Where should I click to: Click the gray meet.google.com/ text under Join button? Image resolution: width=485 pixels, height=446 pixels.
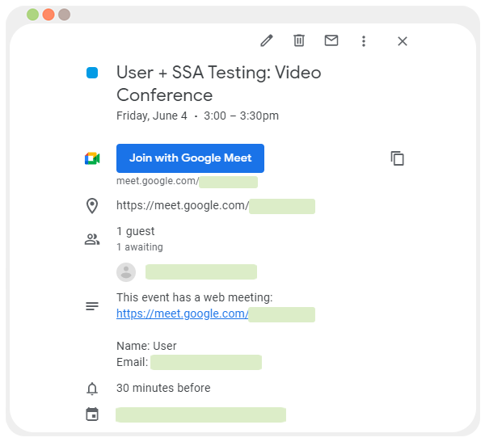158,181
